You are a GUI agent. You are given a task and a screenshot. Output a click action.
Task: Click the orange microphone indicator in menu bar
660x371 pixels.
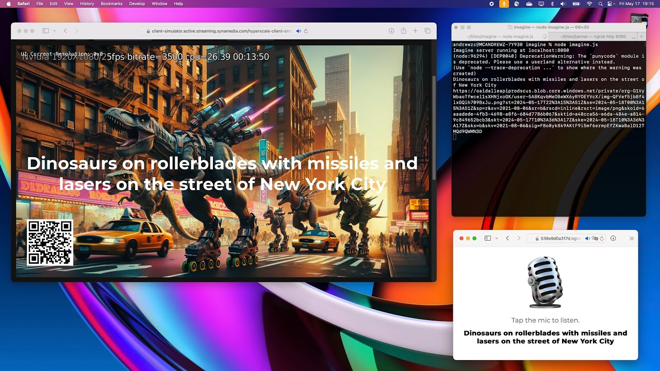coord(504,4)
